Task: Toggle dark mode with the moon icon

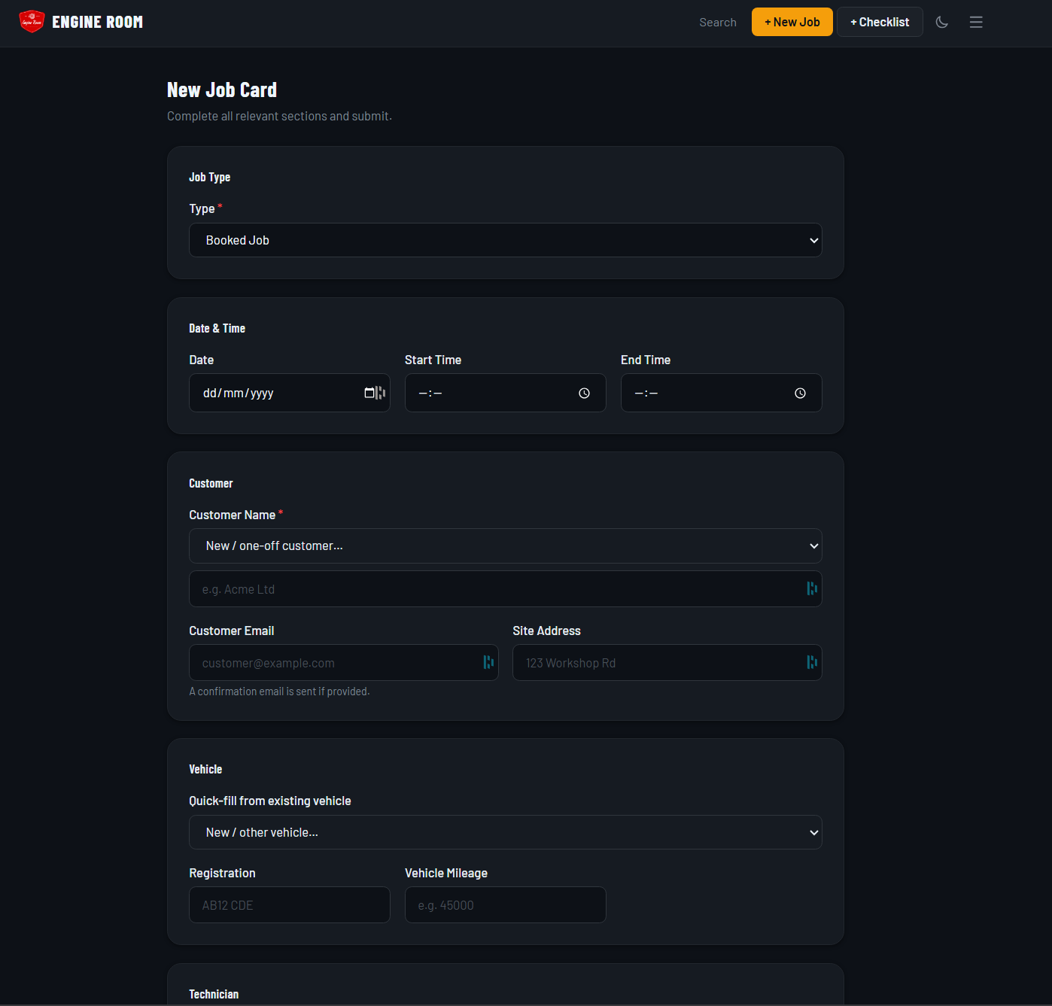Action: coord(941,22)
